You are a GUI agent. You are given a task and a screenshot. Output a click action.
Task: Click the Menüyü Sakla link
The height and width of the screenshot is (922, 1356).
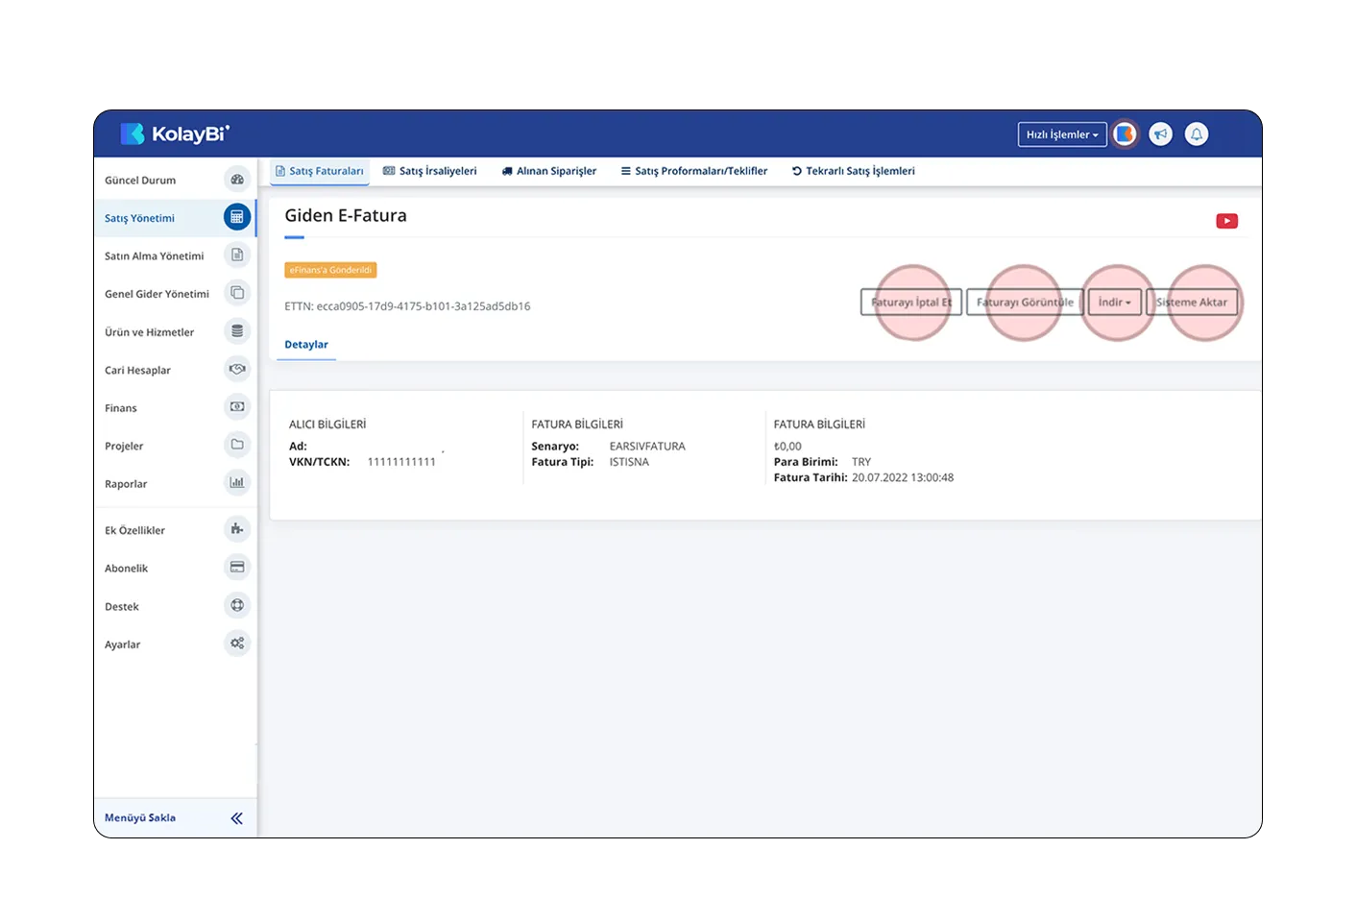[x=140, y=818]
